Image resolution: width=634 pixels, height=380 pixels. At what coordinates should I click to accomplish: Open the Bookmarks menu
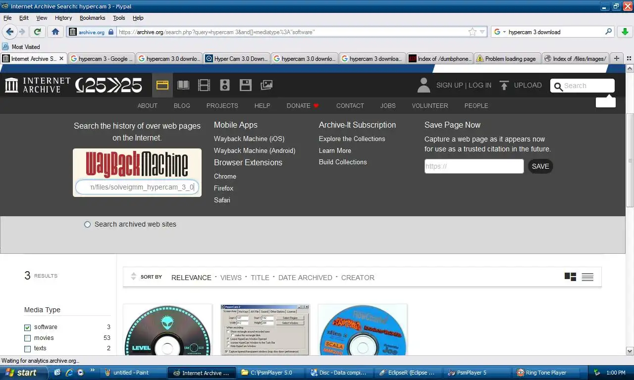coord(92,18)
